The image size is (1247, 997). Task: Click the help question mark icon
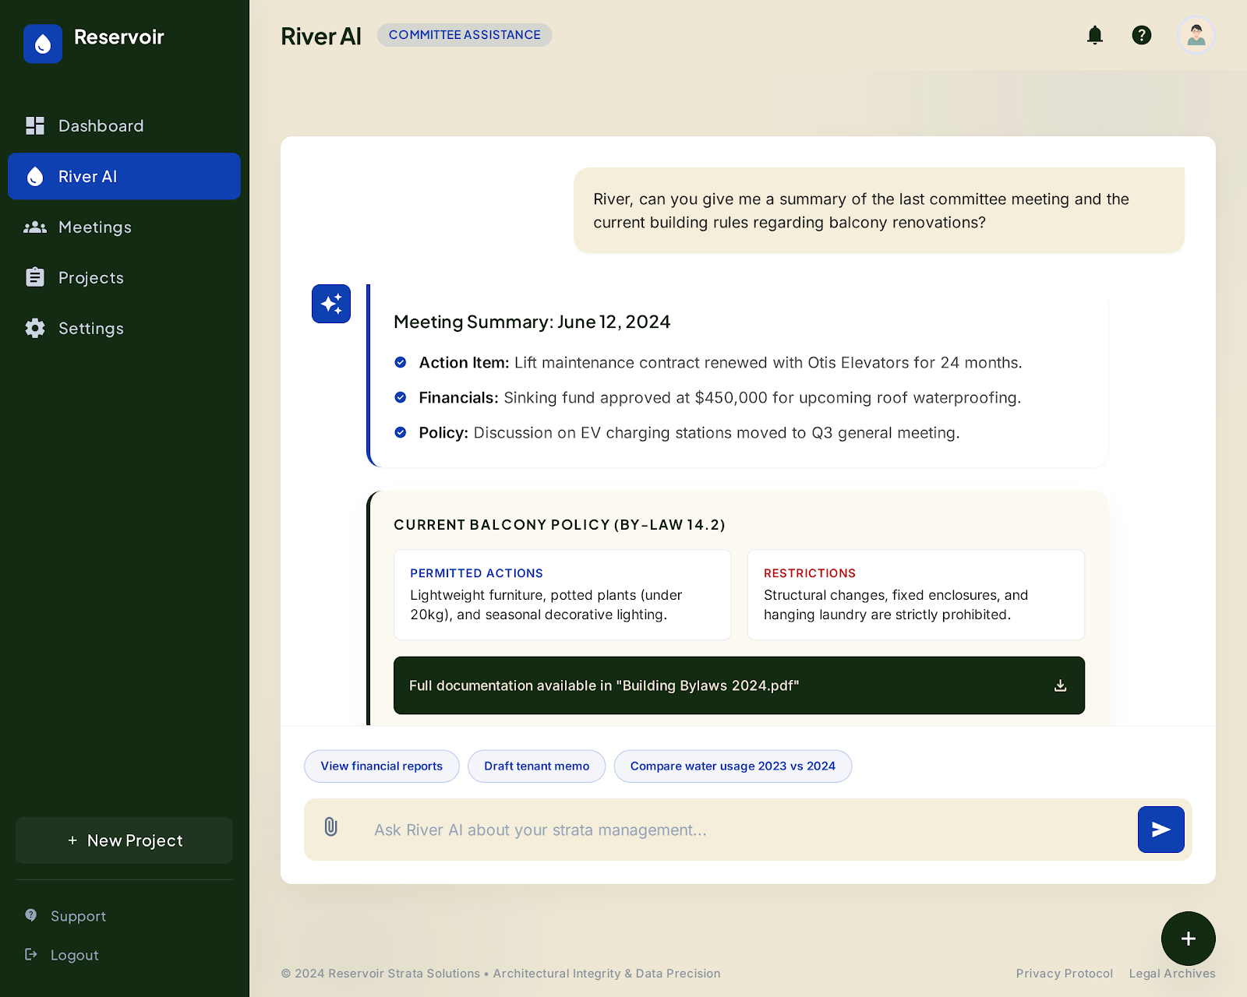tap(1142, 35)
